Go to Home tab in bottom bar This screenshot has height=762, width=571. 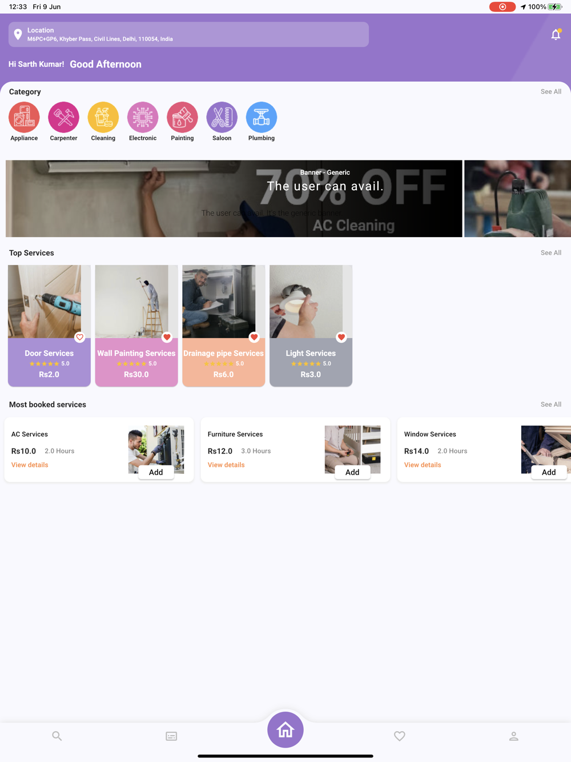click(x=285, y=729)
